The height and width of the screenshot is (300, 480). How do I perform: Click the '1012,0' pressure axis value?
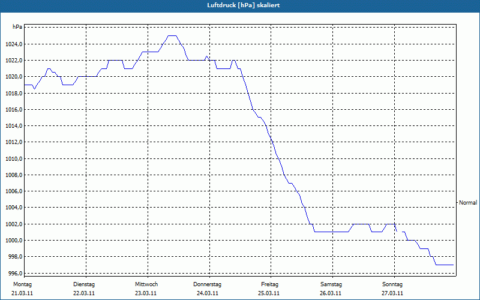pos(14,142)
